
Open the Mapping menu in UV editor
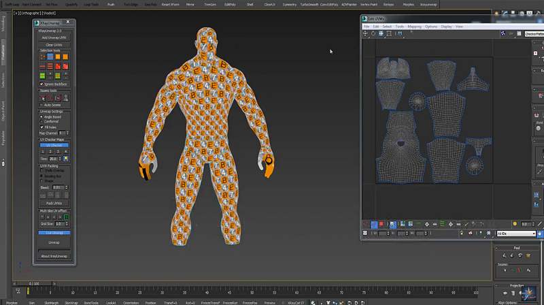tap(414, 27)
